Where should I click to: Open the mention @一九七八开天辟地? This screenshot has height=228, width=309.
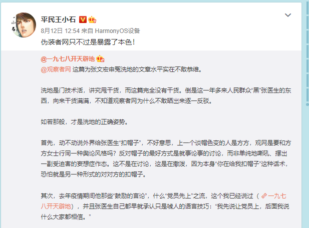pos(68,59)
